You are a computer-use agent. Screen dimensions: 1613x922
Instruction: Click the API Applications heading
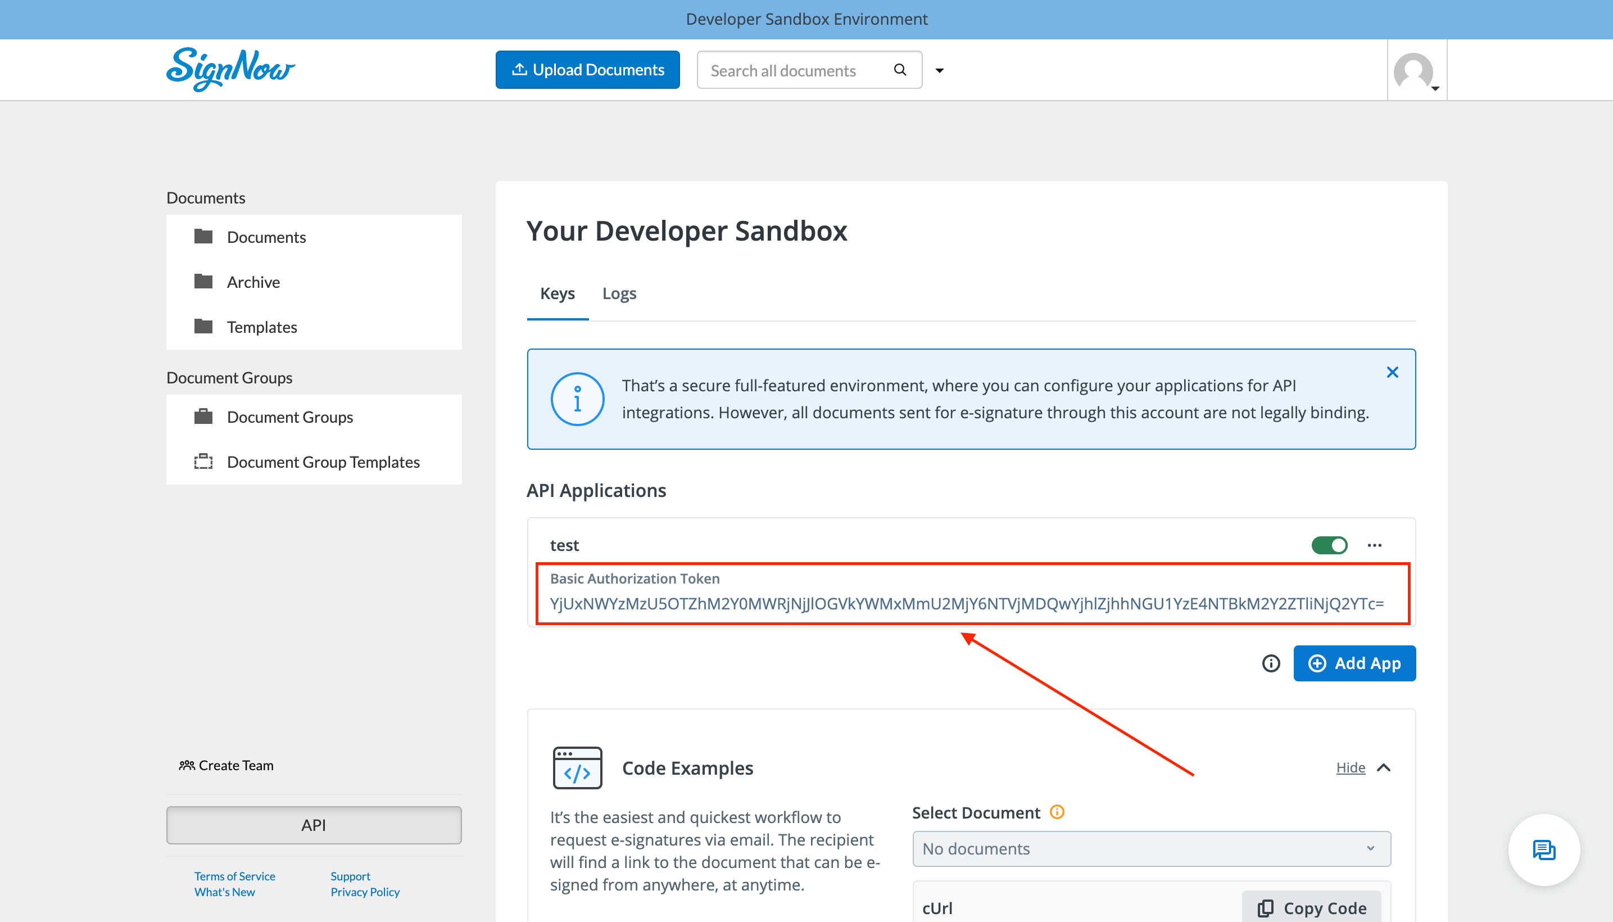point(596,490)
